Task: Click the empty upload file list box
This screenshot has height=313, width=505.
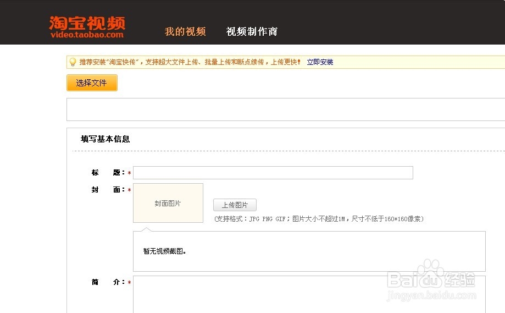Action: pyautogui.click(x=286, y=109)
